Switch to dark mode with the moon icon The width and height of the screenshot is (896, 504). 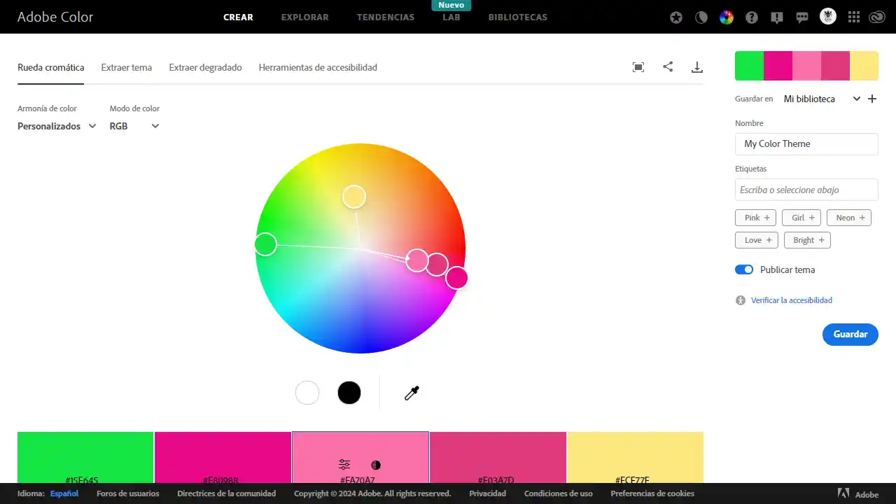(x=701, y=17)
